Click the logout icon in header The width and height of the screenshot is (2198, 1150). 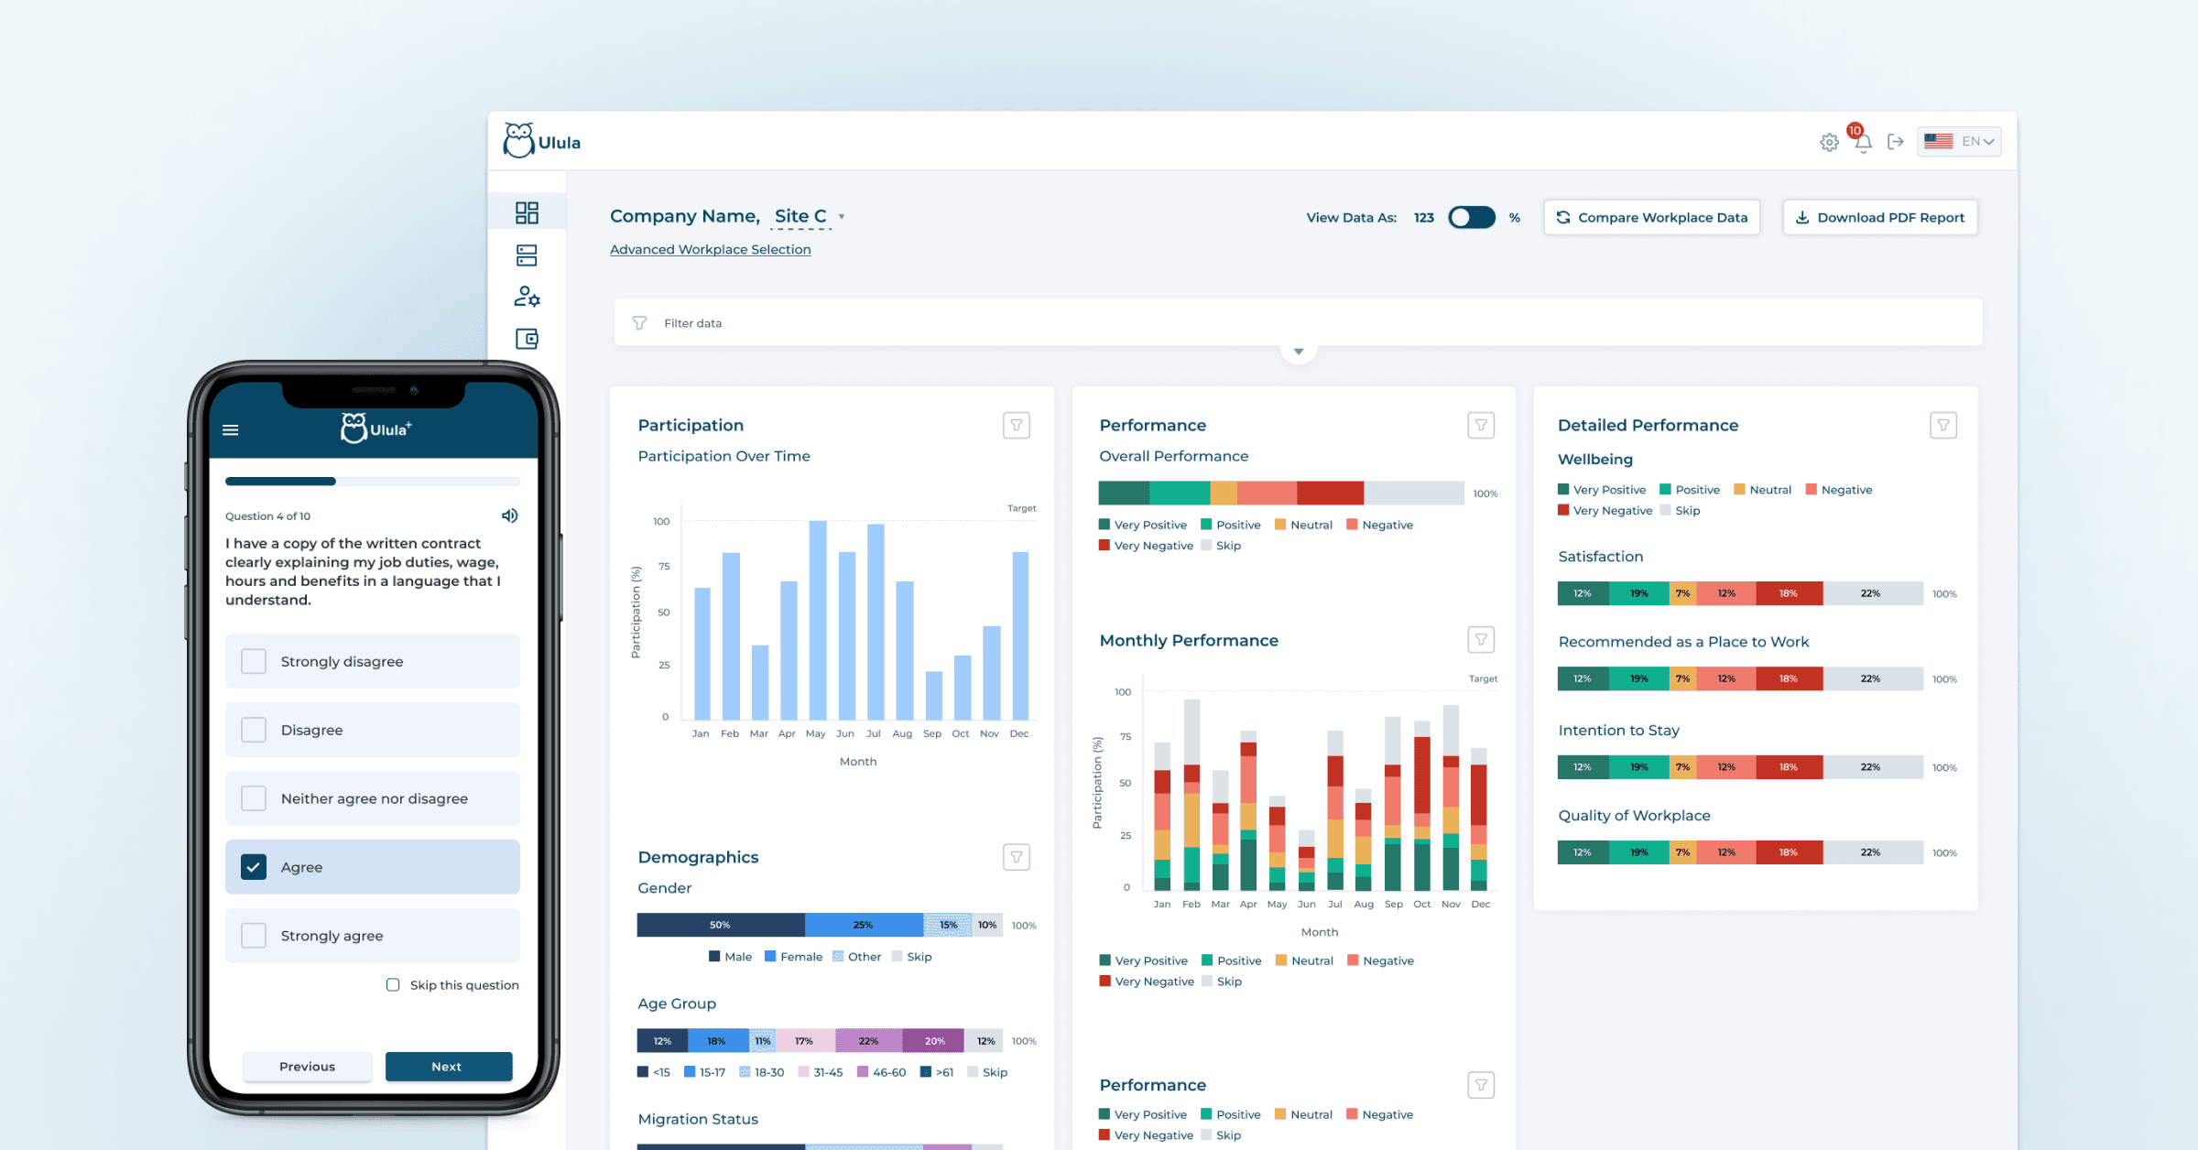(x=1896, y=142)
